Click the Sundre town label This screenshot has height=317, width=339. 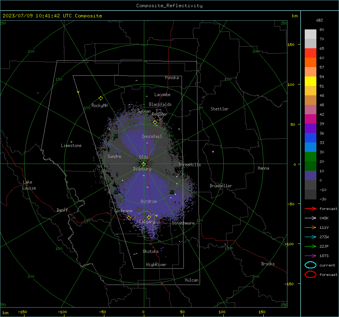pos(114,156)
